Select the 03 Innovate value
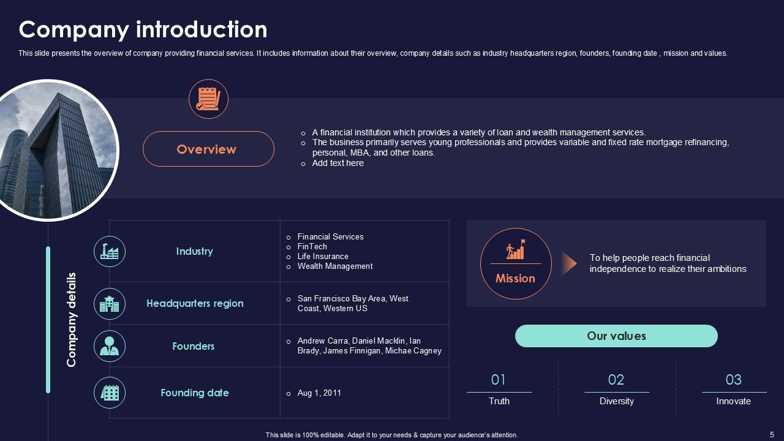The height and width of the screenshot is (441, 784). [x=733, y=390]
